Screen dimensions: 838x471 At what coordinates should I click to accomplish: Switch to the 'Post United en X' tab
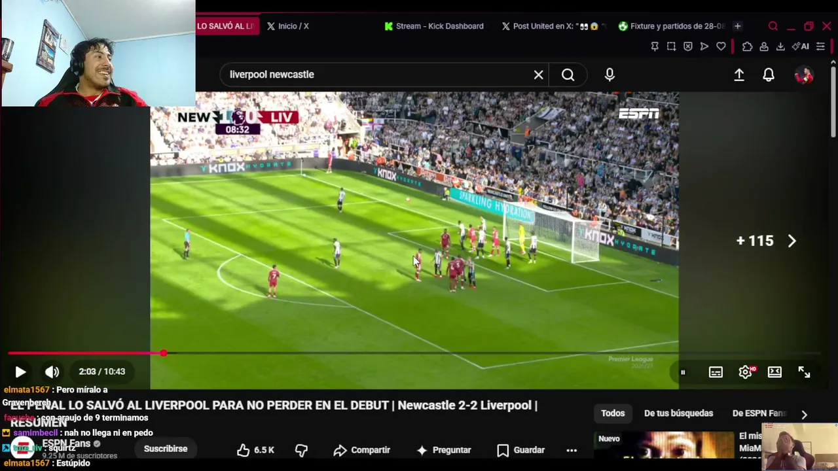click(554, 26)
